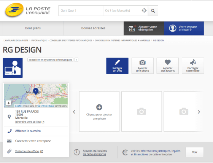Click the RG DESIGN page heading
Screen dimensions: 213x163
point(22,50)
